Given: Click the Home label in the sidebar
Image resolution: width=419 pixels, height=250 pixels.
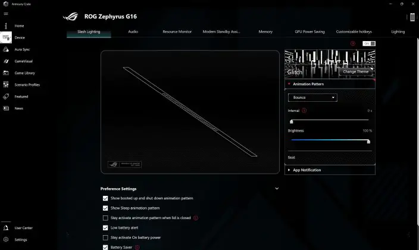Looking at the screenshot, I should click(19, 26).
